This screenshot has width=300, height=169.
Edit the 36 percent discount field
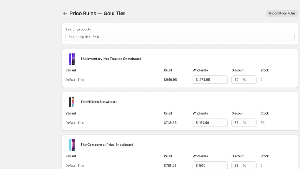click(x=244, y=165)
